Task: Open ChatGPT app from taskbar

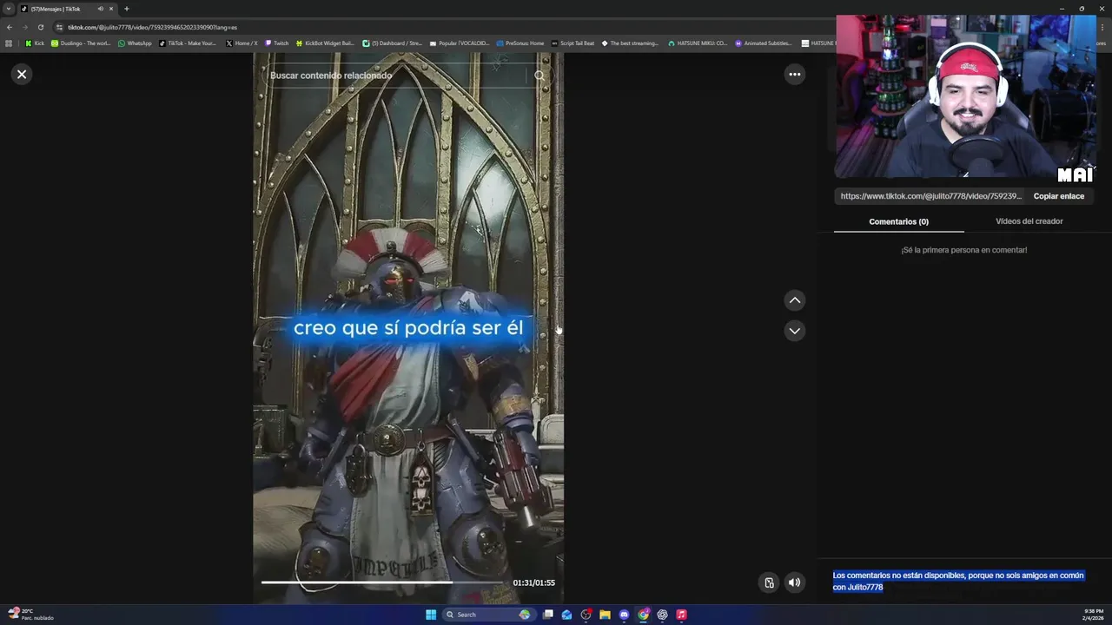Action: (662, 615)
